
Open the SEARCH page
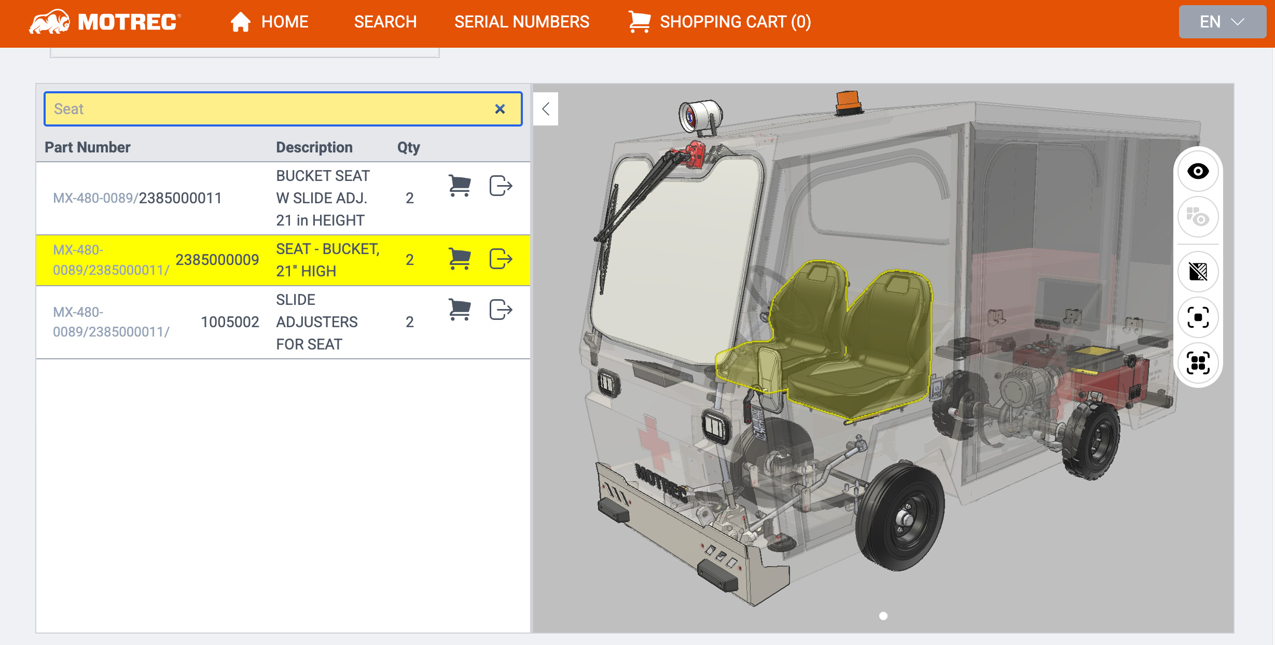tap(385, 22)
